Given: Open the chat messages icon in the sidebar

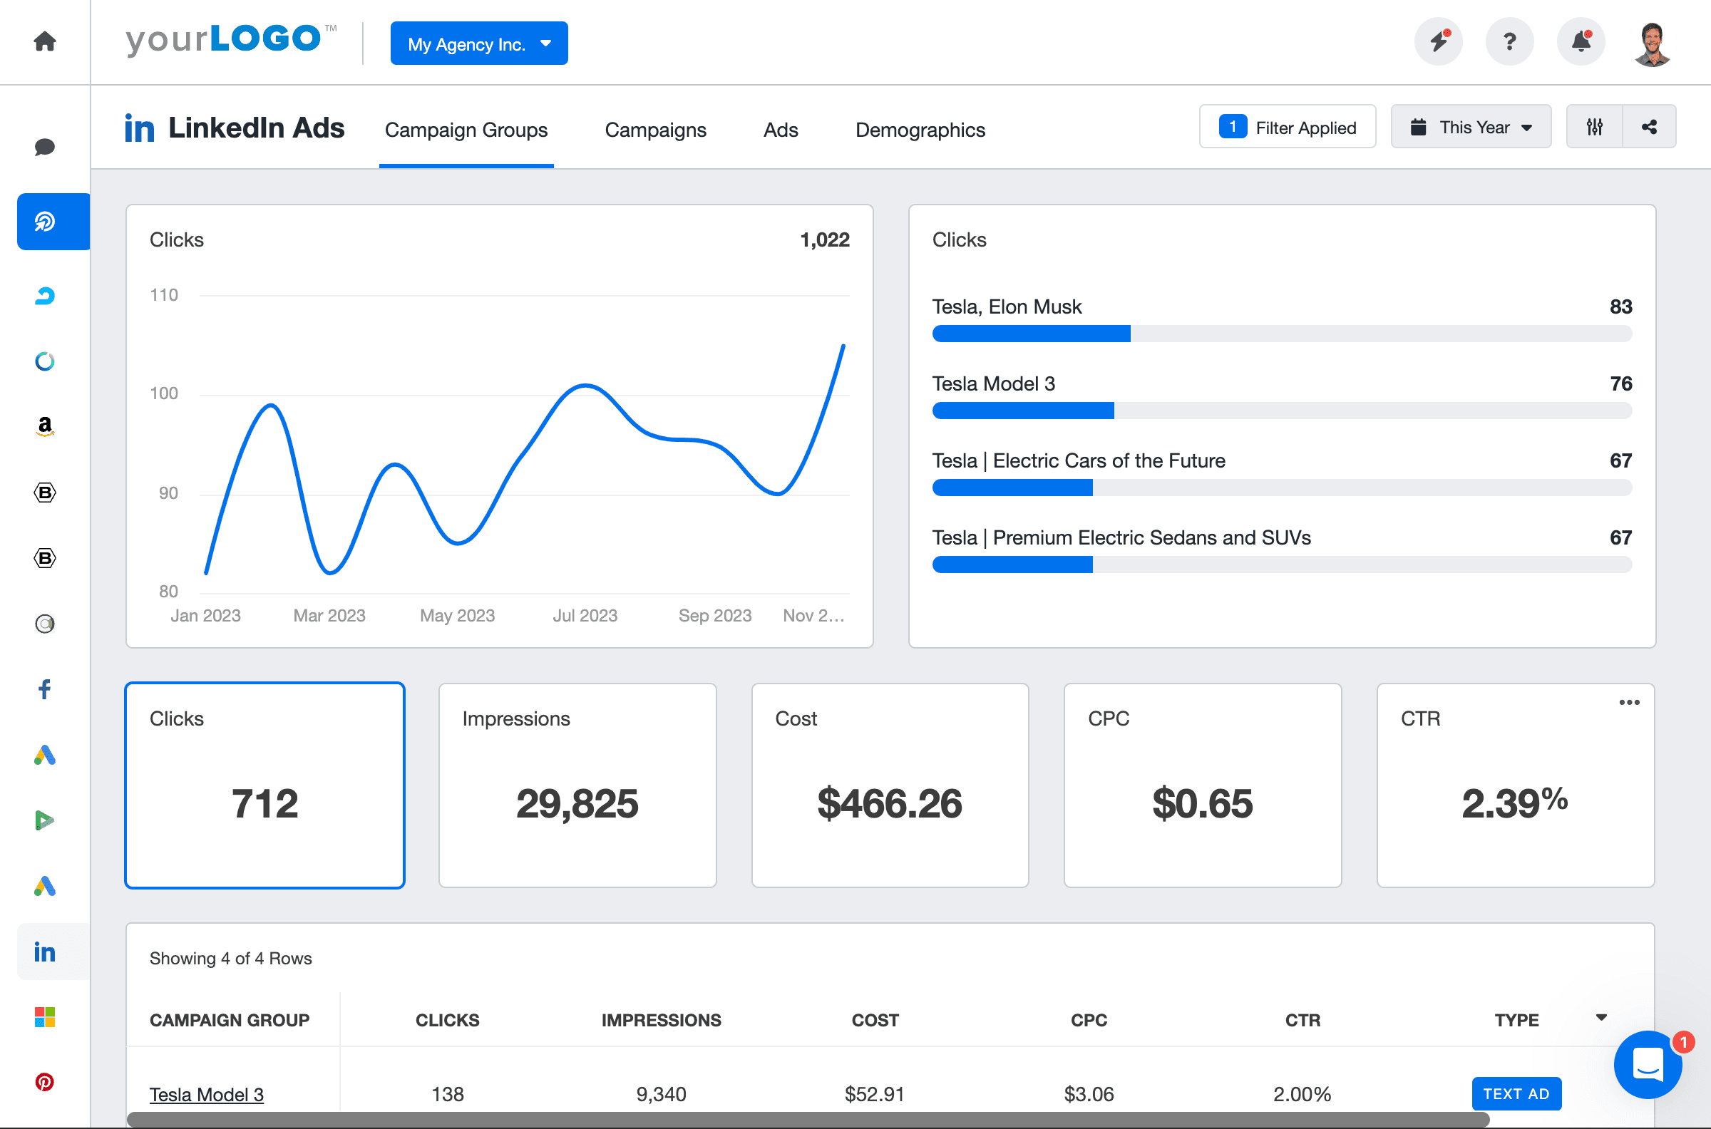Looking at the screenshot, I should pos(45,148).
